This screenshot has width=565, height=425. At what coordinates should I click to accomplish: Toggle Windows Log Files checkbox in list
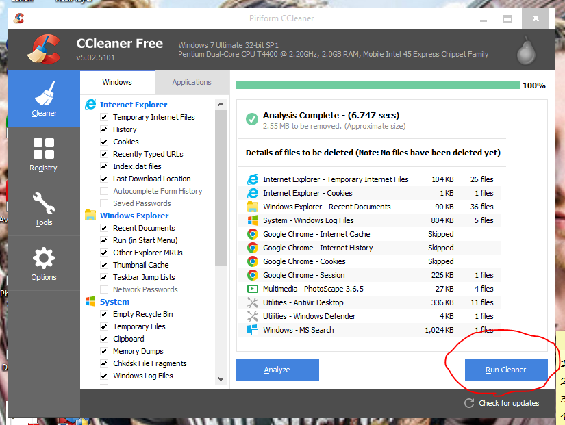pos(104,376)
